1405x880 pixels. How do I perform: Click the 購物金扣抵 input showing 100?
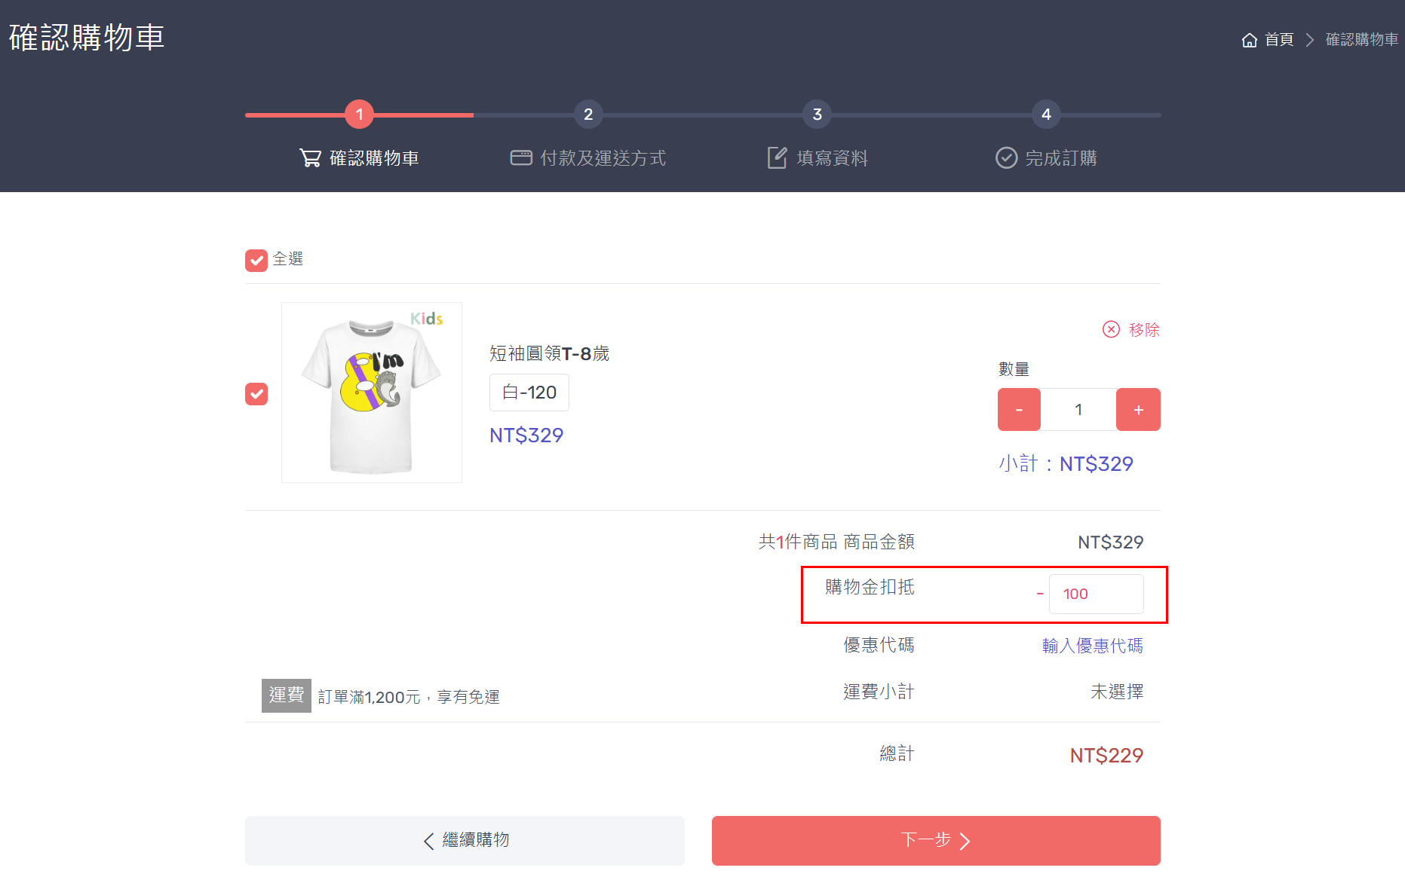click(1096, 594)
